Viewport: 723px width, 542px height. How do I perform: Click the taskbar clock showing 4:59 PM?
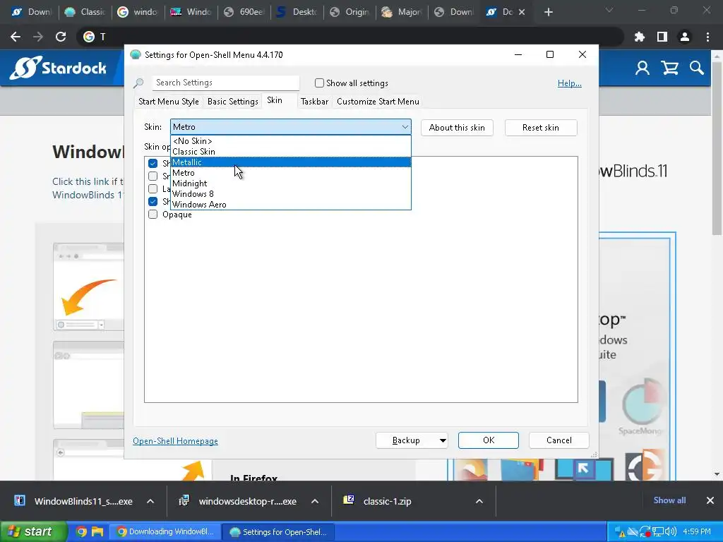pos(696,532)
